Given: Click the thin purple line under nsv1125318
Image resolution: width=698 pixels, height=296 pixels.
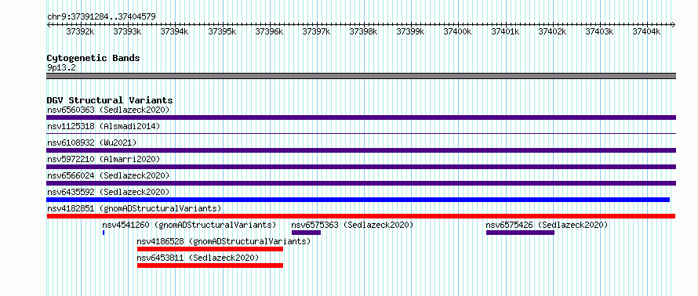Looking at the screenshot, I should tap(361, 133).
